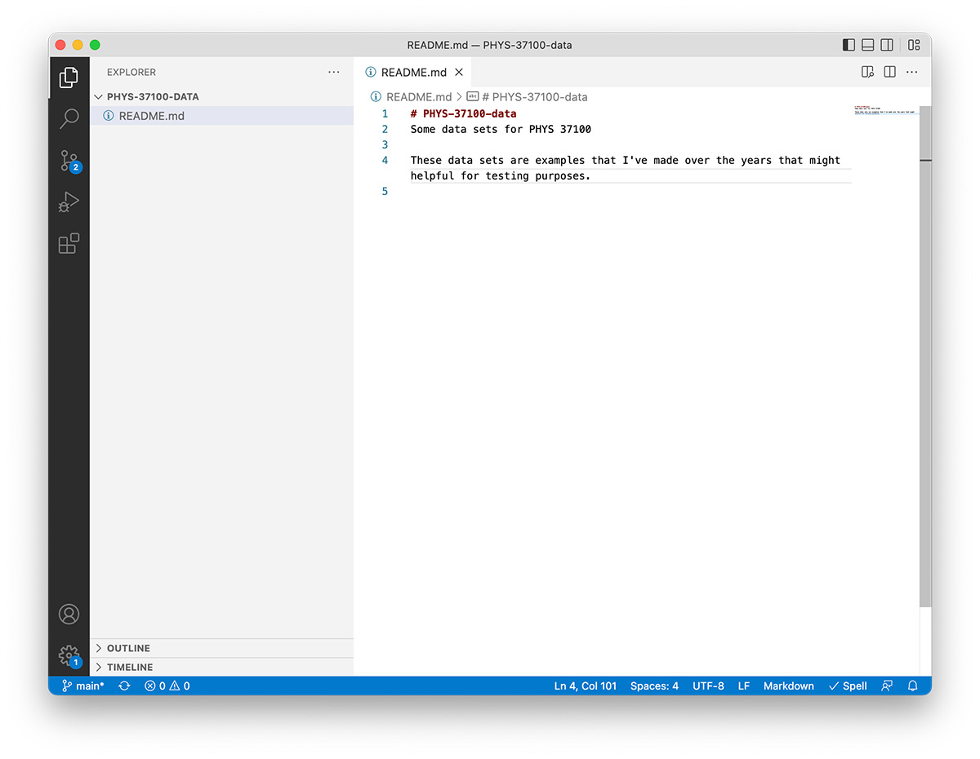The width and height of the screenshot is (980, 759).
Task: Toggle primary side bar visibility
Action: 849,45
